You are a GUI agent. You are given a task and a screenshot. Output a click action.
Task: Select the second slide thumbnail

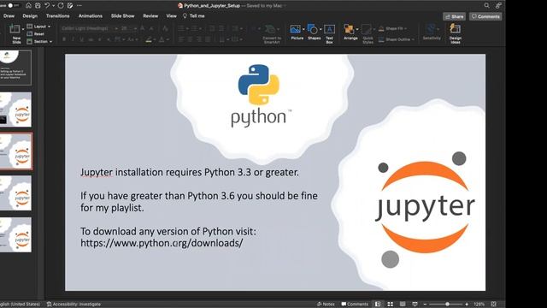coord(15,110)
